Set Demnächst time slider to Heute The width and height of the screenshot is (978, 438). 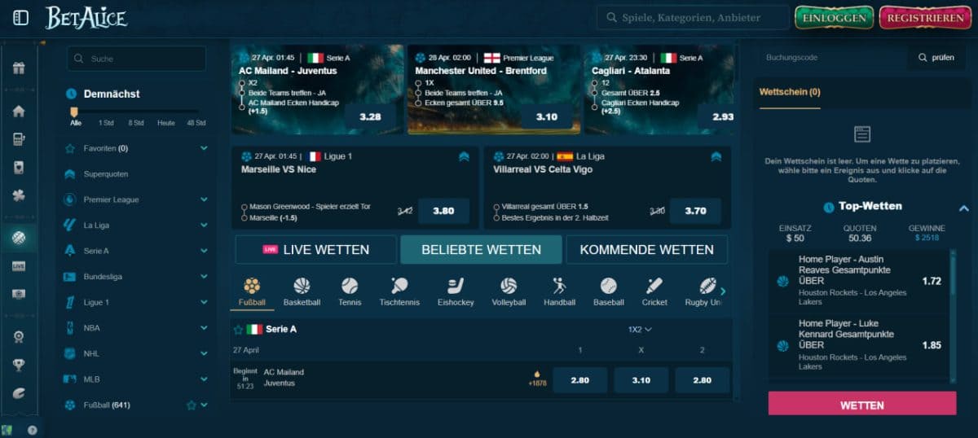166,123
